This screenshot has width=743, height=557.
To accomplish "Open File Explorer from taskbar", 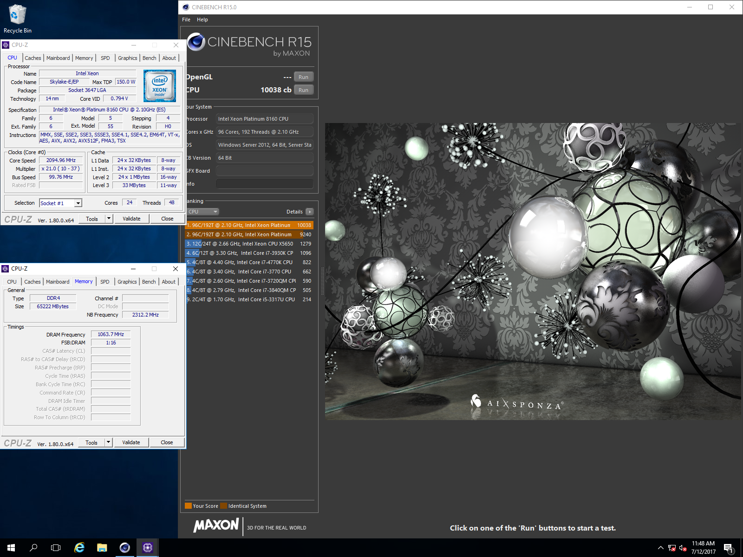I will tap(102, 548).
